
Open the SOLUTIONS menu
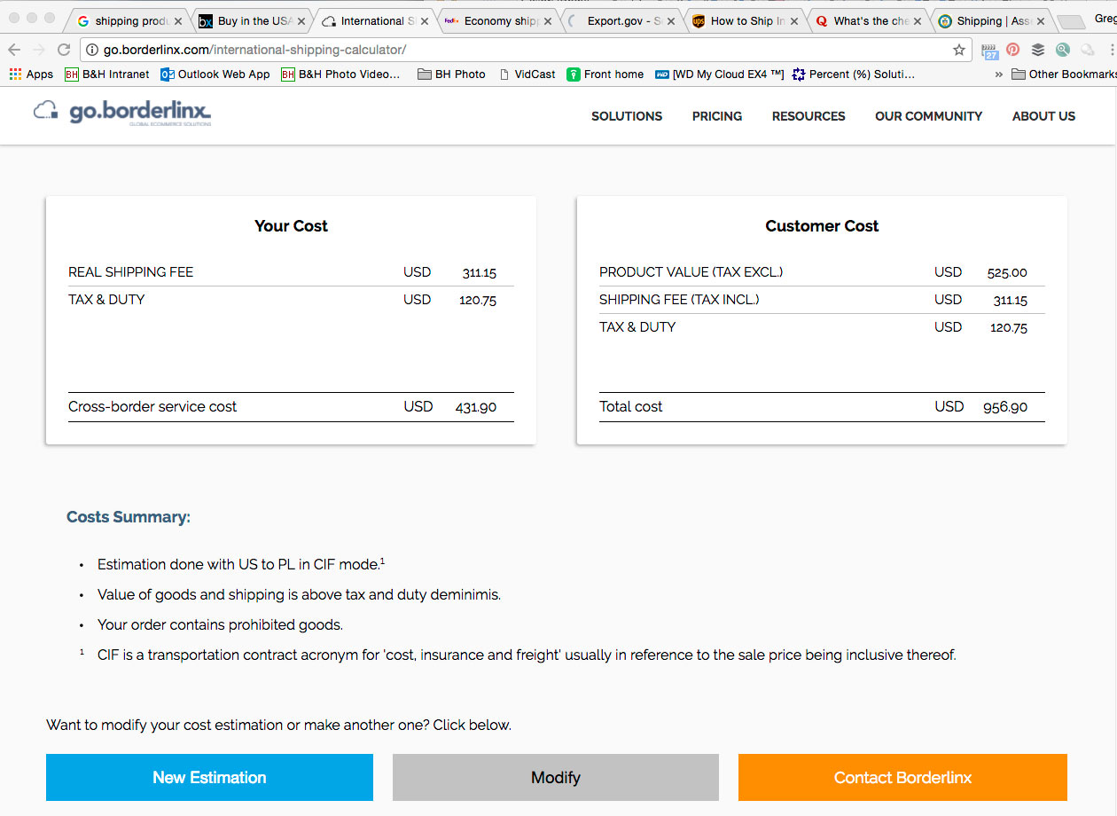click(627, 116)
